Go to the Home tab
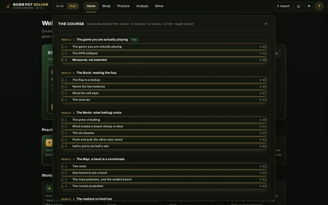328x205 pixels. 91,6
